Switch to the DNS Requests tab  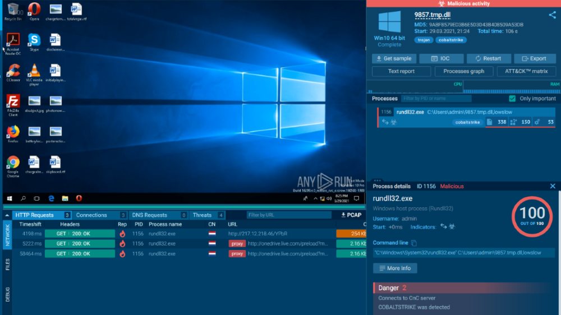pos(158,215)
